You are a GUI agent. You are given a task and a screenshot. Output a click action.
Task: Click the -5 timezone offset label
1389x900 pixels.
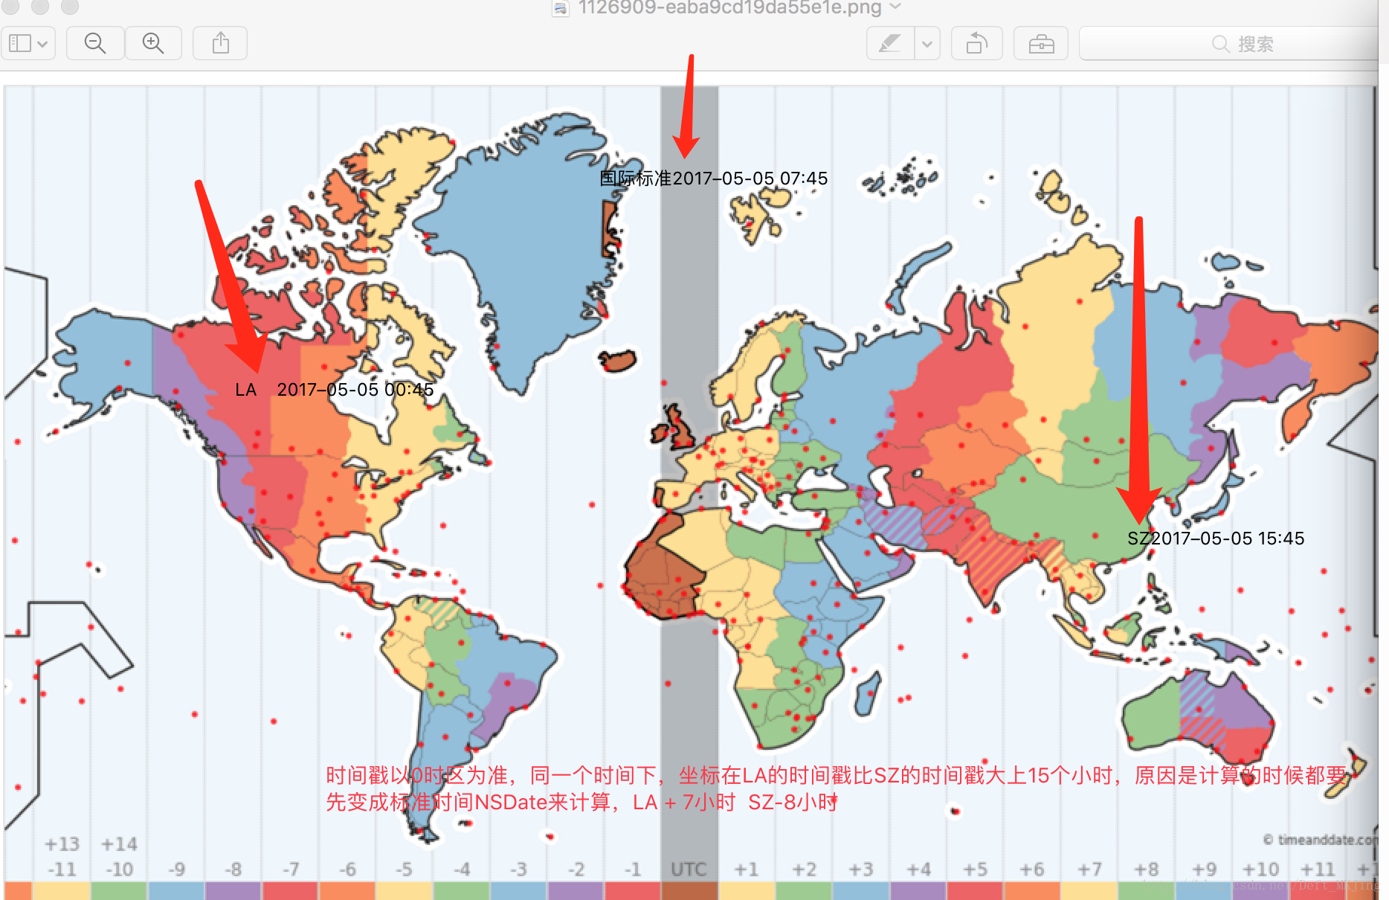click(404, 870)
